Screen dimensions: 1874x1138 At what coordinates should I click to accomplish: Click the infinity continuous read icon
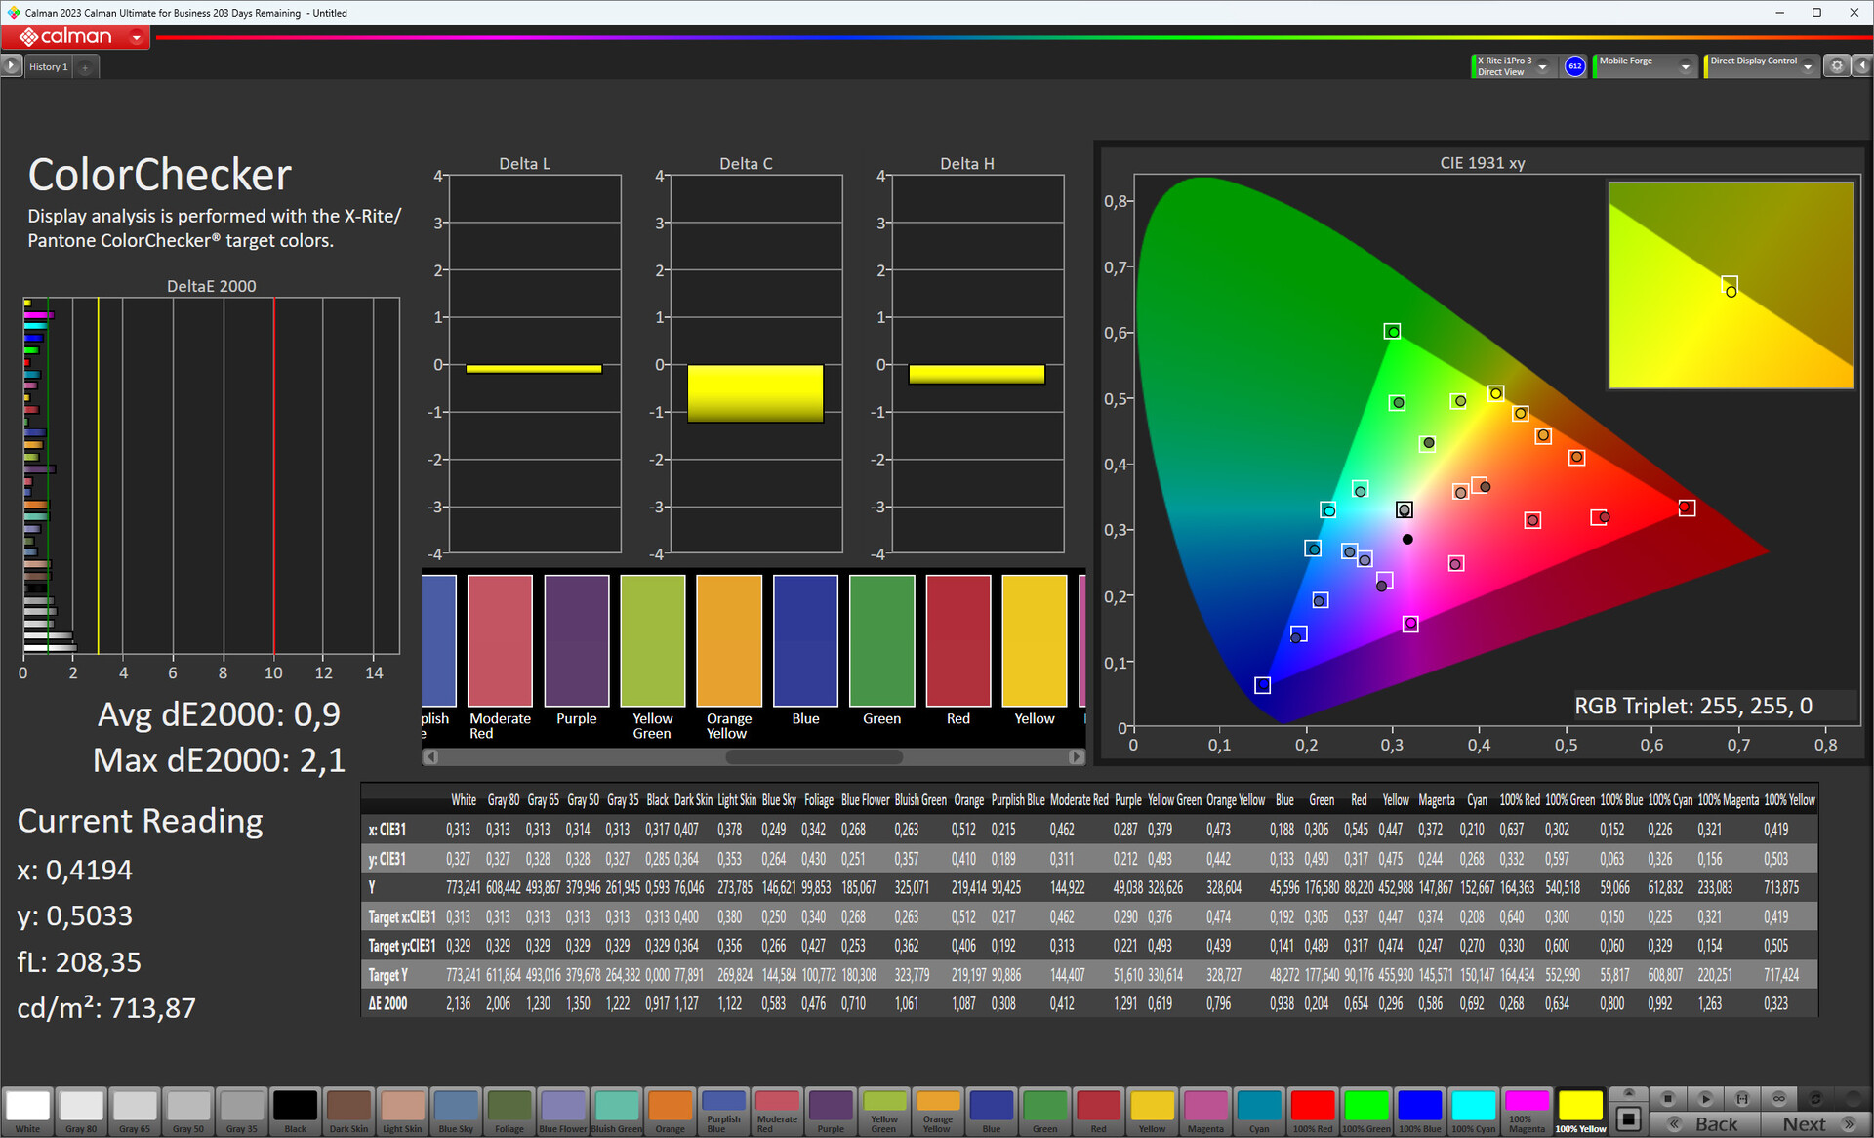click(x=1779, y=1098)
